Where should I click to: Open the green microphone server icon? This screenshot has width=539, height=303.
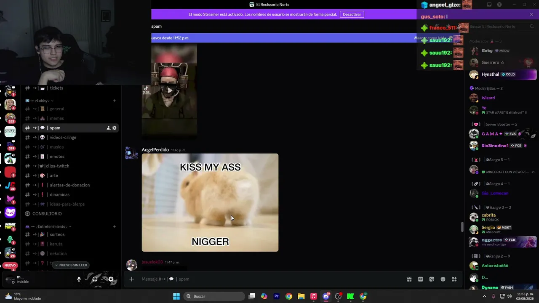pyautogui.click(x=10, y=240)
